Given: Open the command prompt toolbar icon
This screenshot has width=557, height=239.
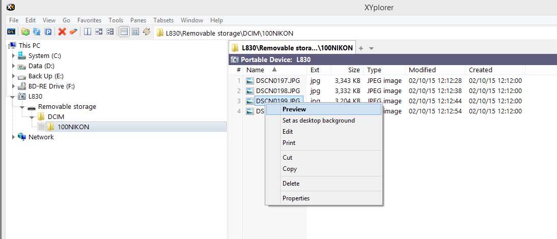Looking at the screenshot, I should [x=10, y=32].
